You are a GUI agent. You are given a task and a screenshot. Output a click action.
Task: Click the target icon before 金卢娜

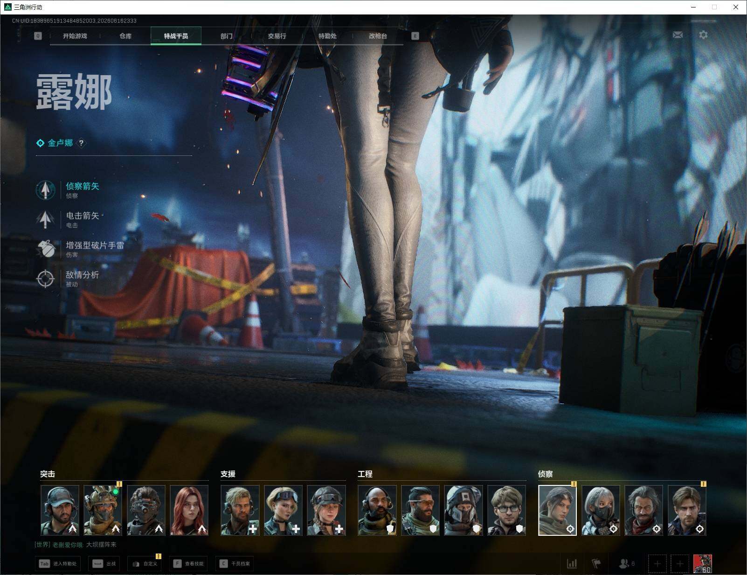click(x=41, y=143)
